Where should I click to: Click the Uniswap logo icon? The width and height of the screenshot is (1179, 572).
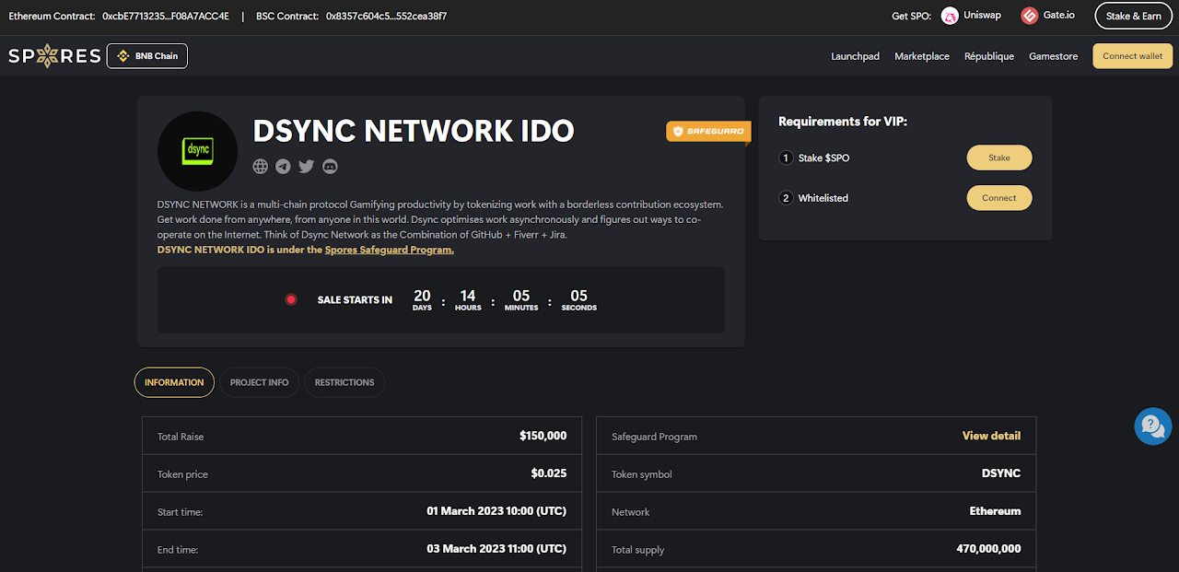coord(950,16)
